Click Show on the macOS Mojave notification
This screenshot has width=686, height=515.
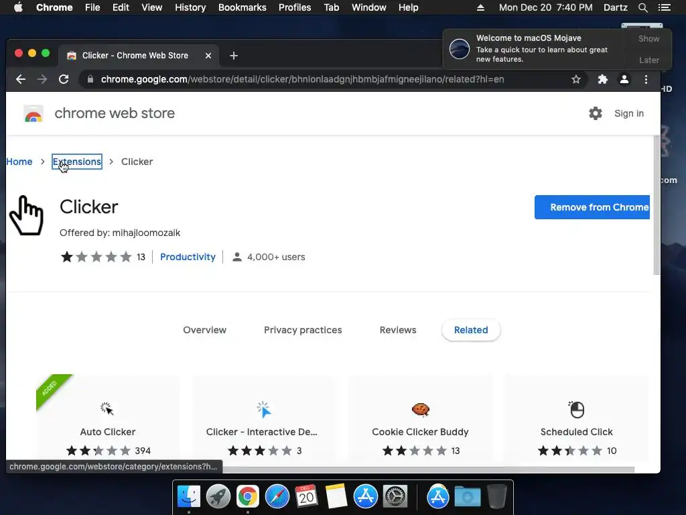coord(648,38)
